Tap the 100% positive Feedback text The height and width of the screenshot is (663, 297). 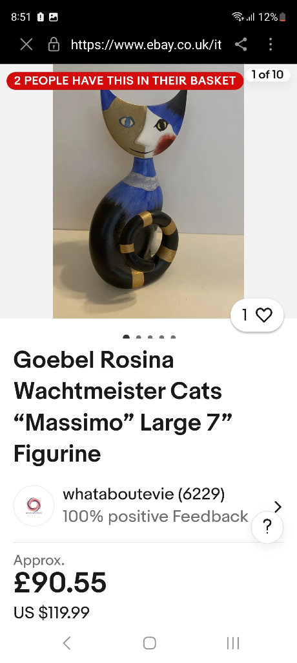click(156, 516)
